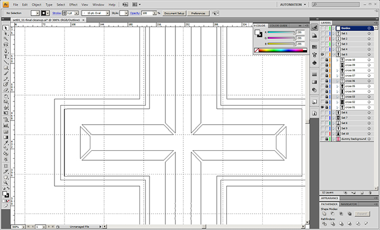Open the Effect menu

(73, 4)
